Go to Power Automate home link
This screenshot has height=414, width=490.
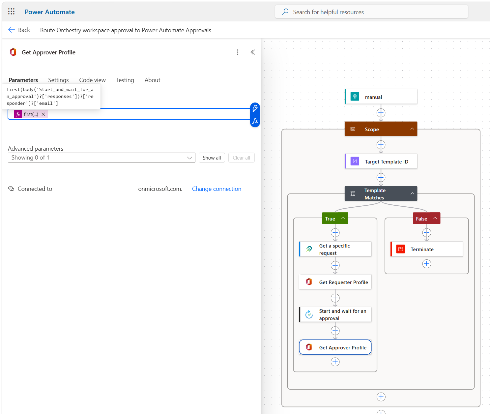tap(50, 12)
